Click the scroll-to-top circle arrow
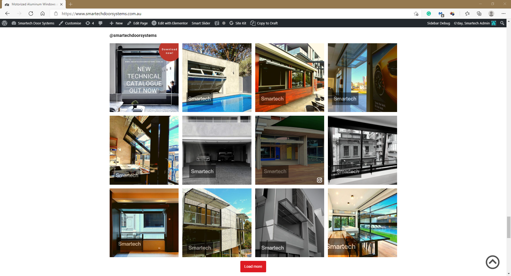This screenshot has height=276, width=511. pyautogui.click(x=493, y=262)
